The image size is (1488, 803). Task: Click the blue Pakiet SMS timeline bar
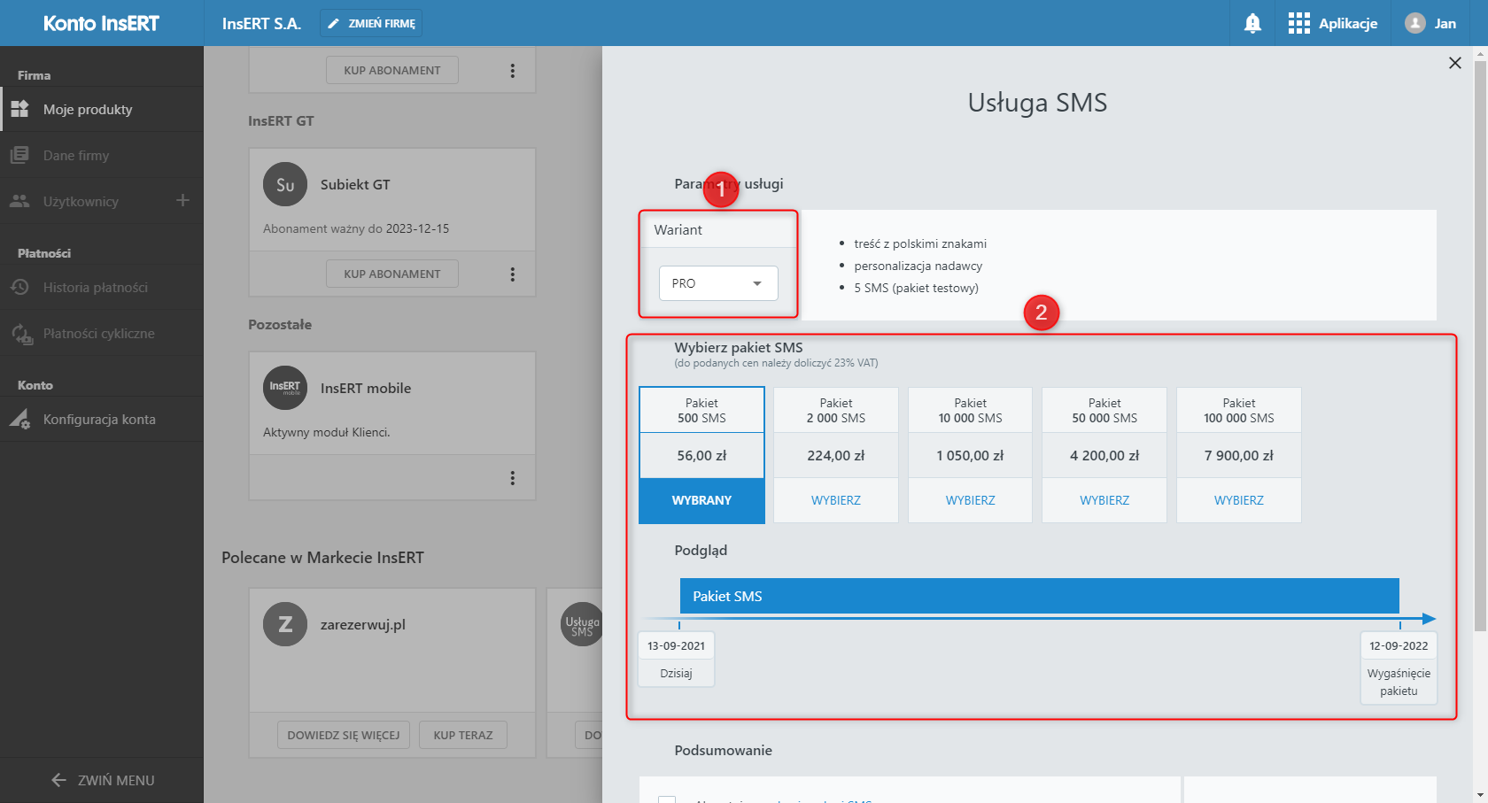coord(1039,596)
